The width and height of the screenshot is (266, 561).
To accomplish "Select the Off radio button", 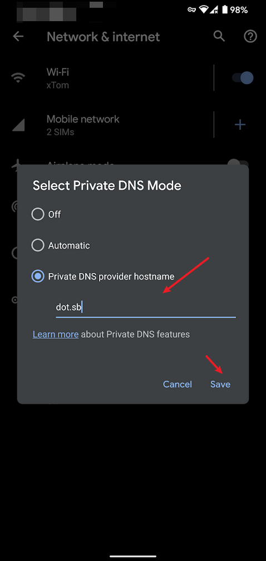I will coord(37,214).
